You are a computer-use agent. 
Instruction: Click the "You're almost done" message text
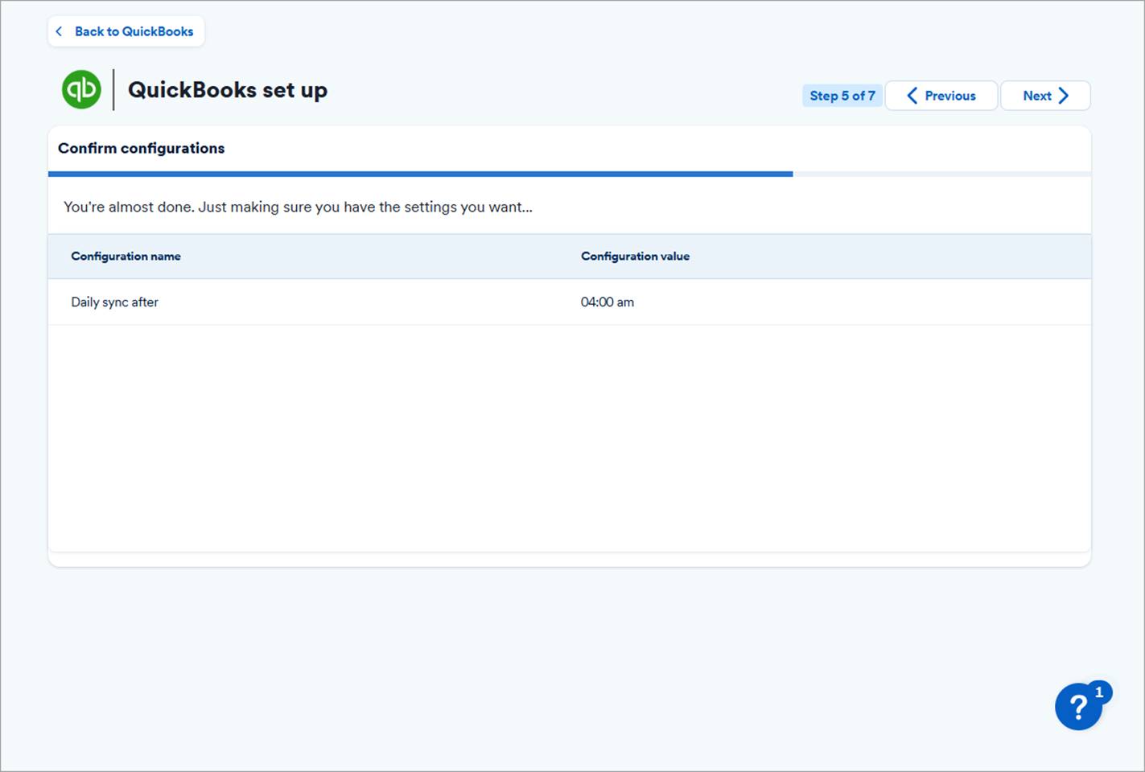tap(298, 207)
